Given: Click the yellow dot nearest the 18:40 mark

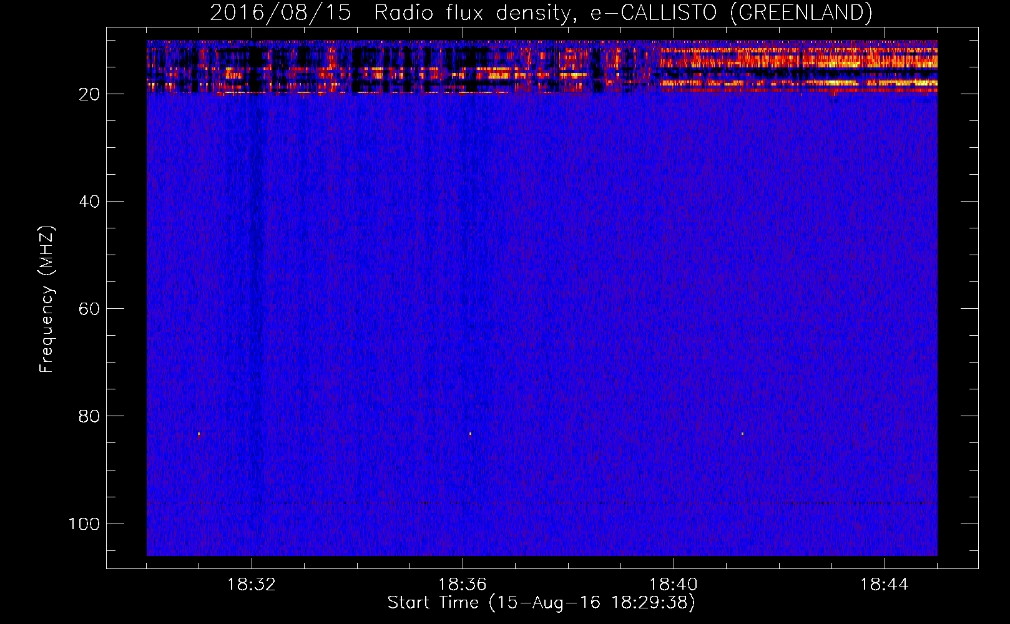Looking at the screenshot, I should pos(742,434).
